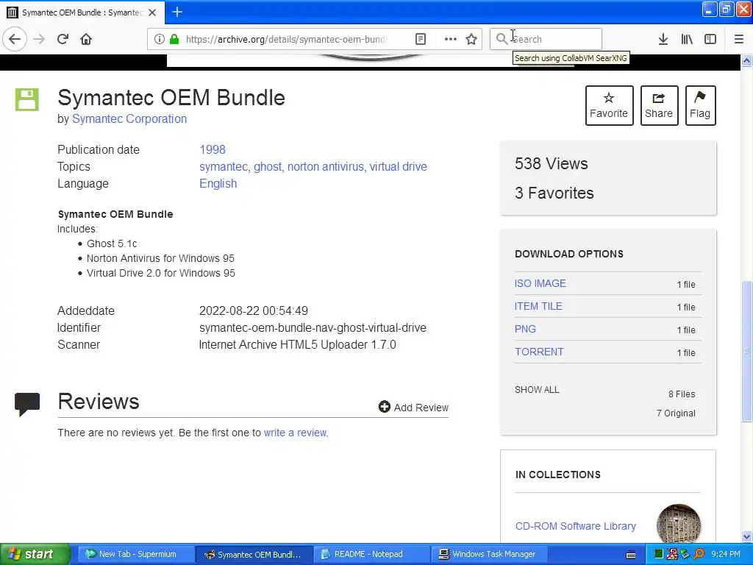This screenshot has width=753, height=565.
Task: Click the safely remove hardware tray icon
Action: click(x=685, y=554)
